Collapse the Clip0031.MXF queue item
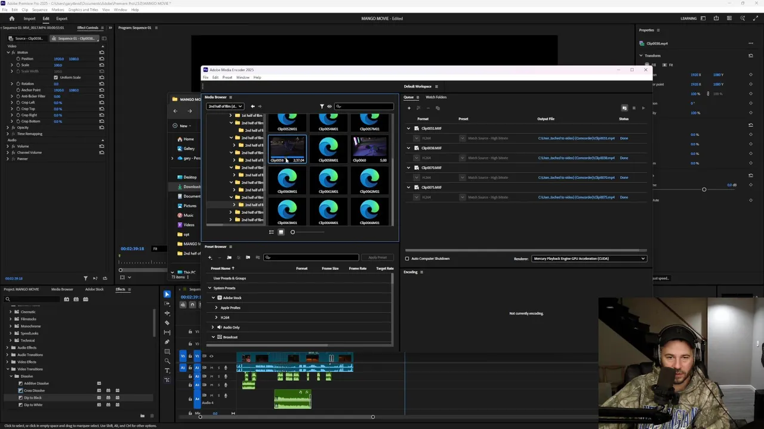 point(409,128)
